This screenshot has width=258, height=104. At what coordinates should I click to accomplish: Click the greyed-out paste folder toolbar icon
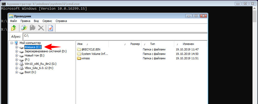click(32, 28)
